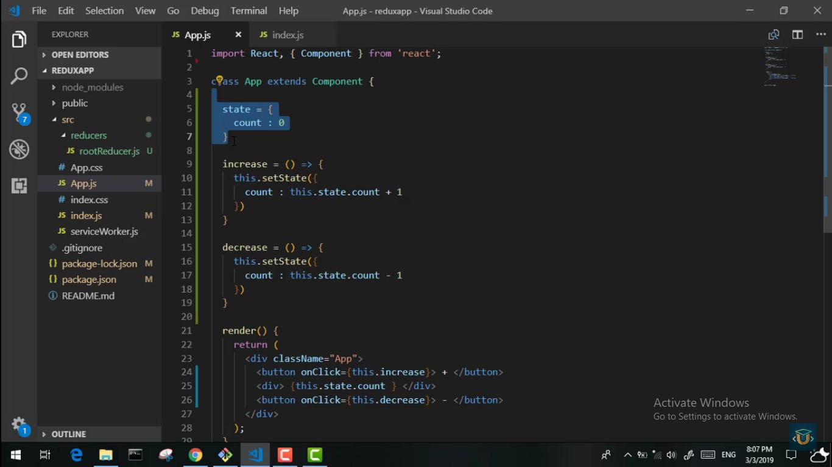Expand the Outline section
Screen dimensions: 832x467
click(100, 434)
